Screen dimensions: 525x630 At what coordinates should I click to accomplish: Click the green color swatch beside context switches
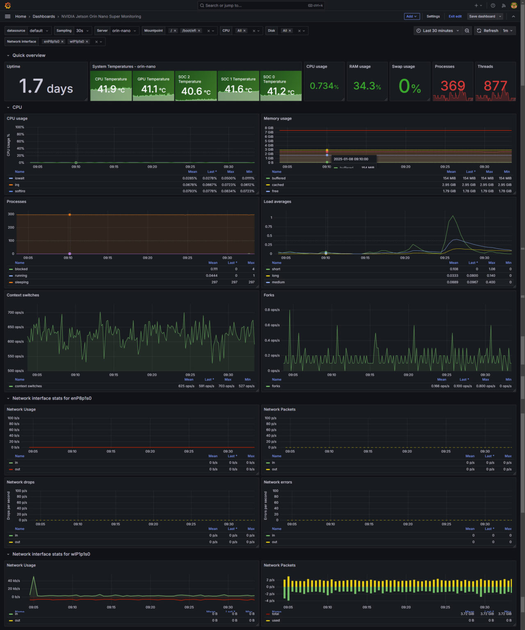click(10, 386)
